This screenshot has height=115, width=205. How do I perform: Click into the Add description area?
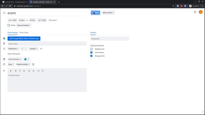click(47, 82)
